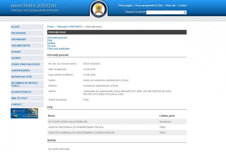This screenshot has width=226, height=152.
Task: Click the 'Calitate parte' column header
Action: click(167, 116)
